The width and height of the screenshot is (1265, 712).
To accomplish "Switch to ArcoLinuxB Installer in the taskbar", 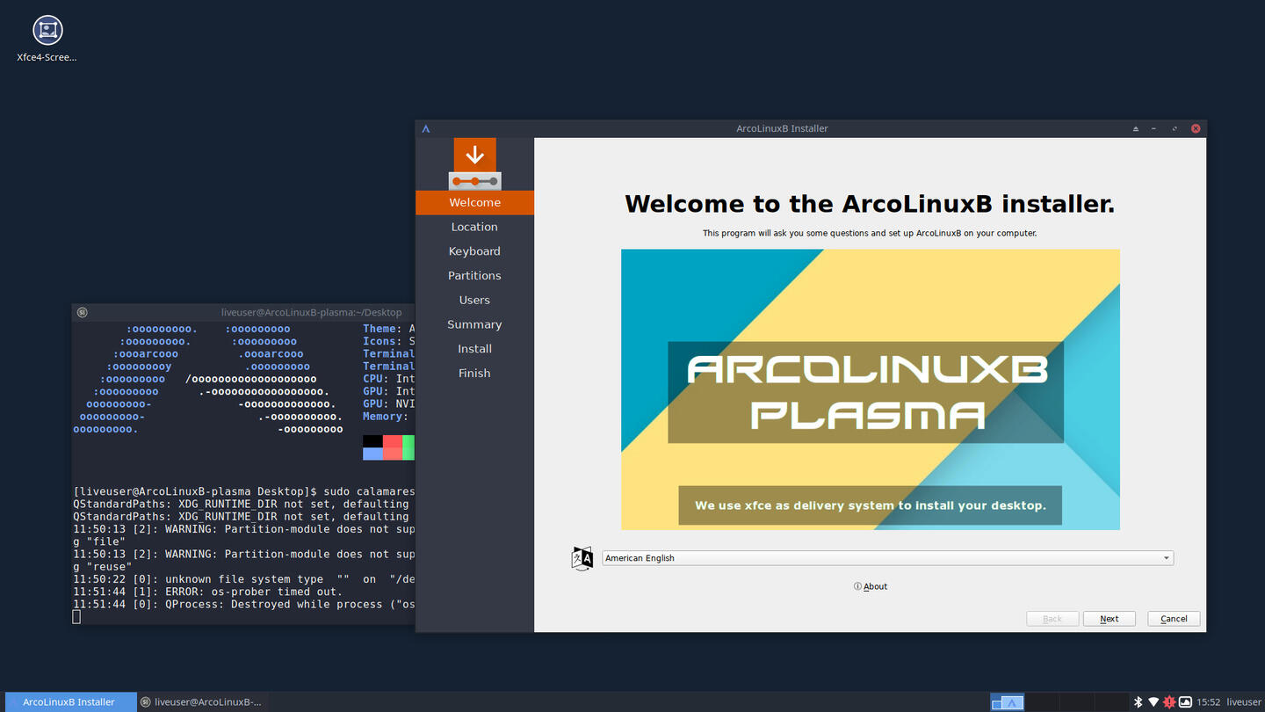I will 69,702.
